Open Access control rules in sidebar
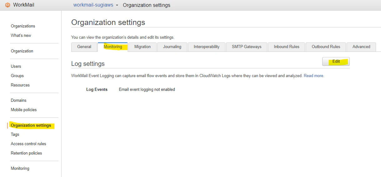Viewport: 381px width, 177px height. click(28, 144)
